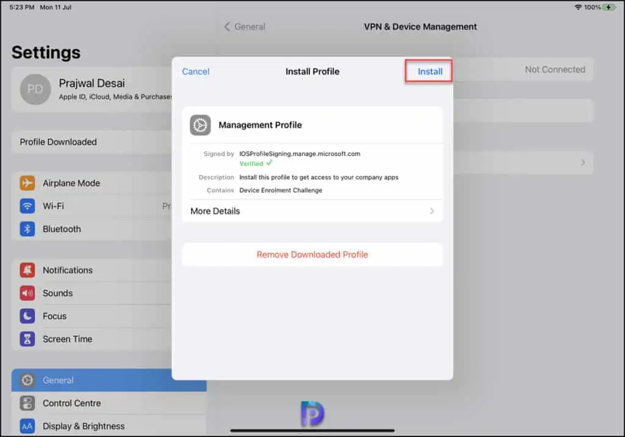Click the 5:23 PM clock
625x437 pixels.
pos(22,7)
